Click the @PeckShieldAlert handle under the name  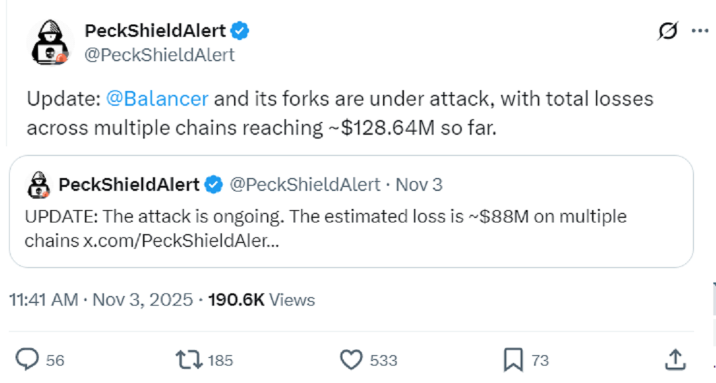pyautogui.click(x=160, y=55)
